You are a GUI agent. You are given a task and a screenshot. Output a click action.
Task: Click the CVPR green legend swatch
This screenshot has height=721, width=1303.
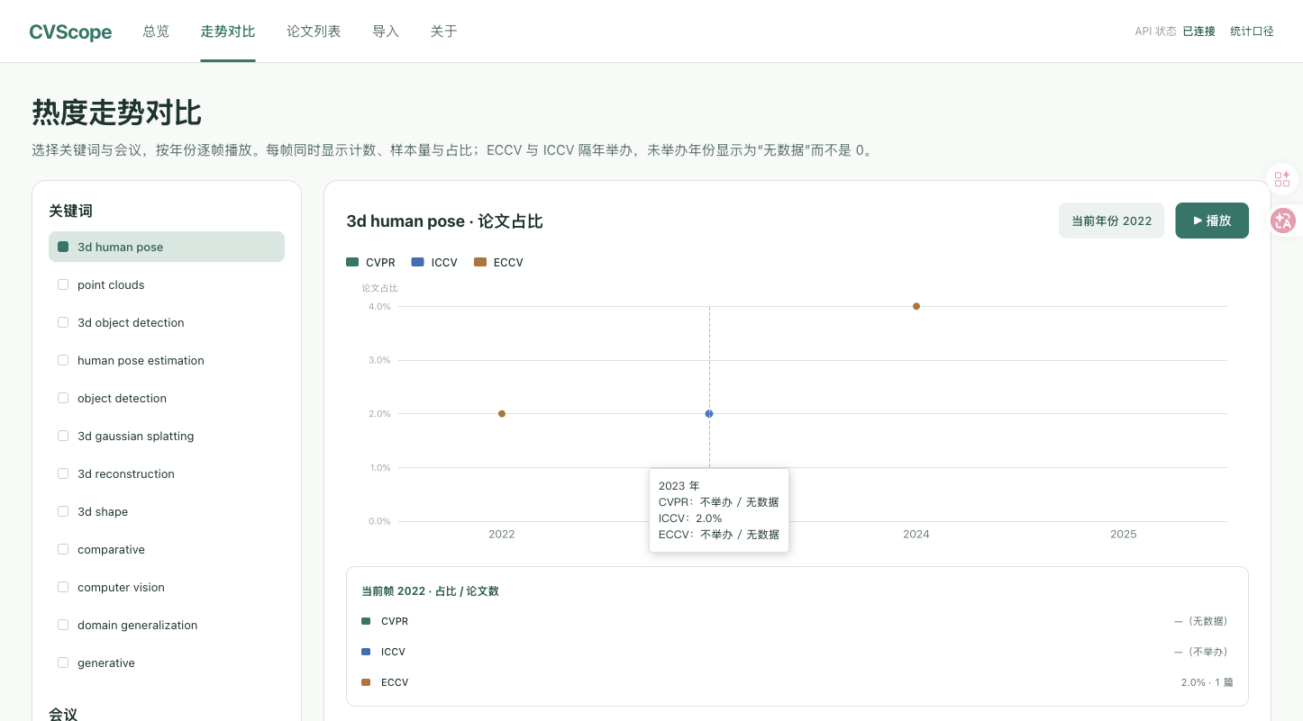click(352, 263)
